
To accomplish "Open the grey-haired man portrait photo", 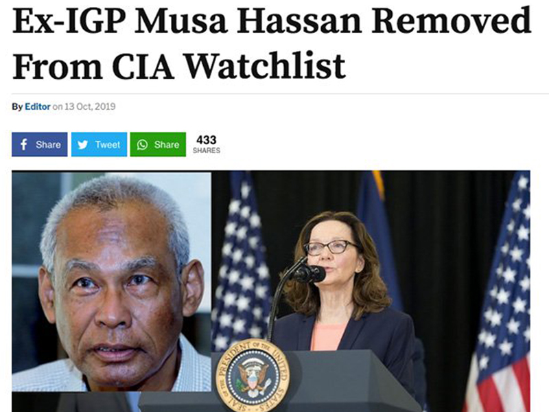I will (111, 282).
